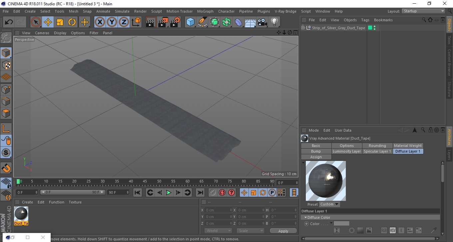The image size is (453, 242).
Task: Go to start of animation
Action: [x=138, y=192]
